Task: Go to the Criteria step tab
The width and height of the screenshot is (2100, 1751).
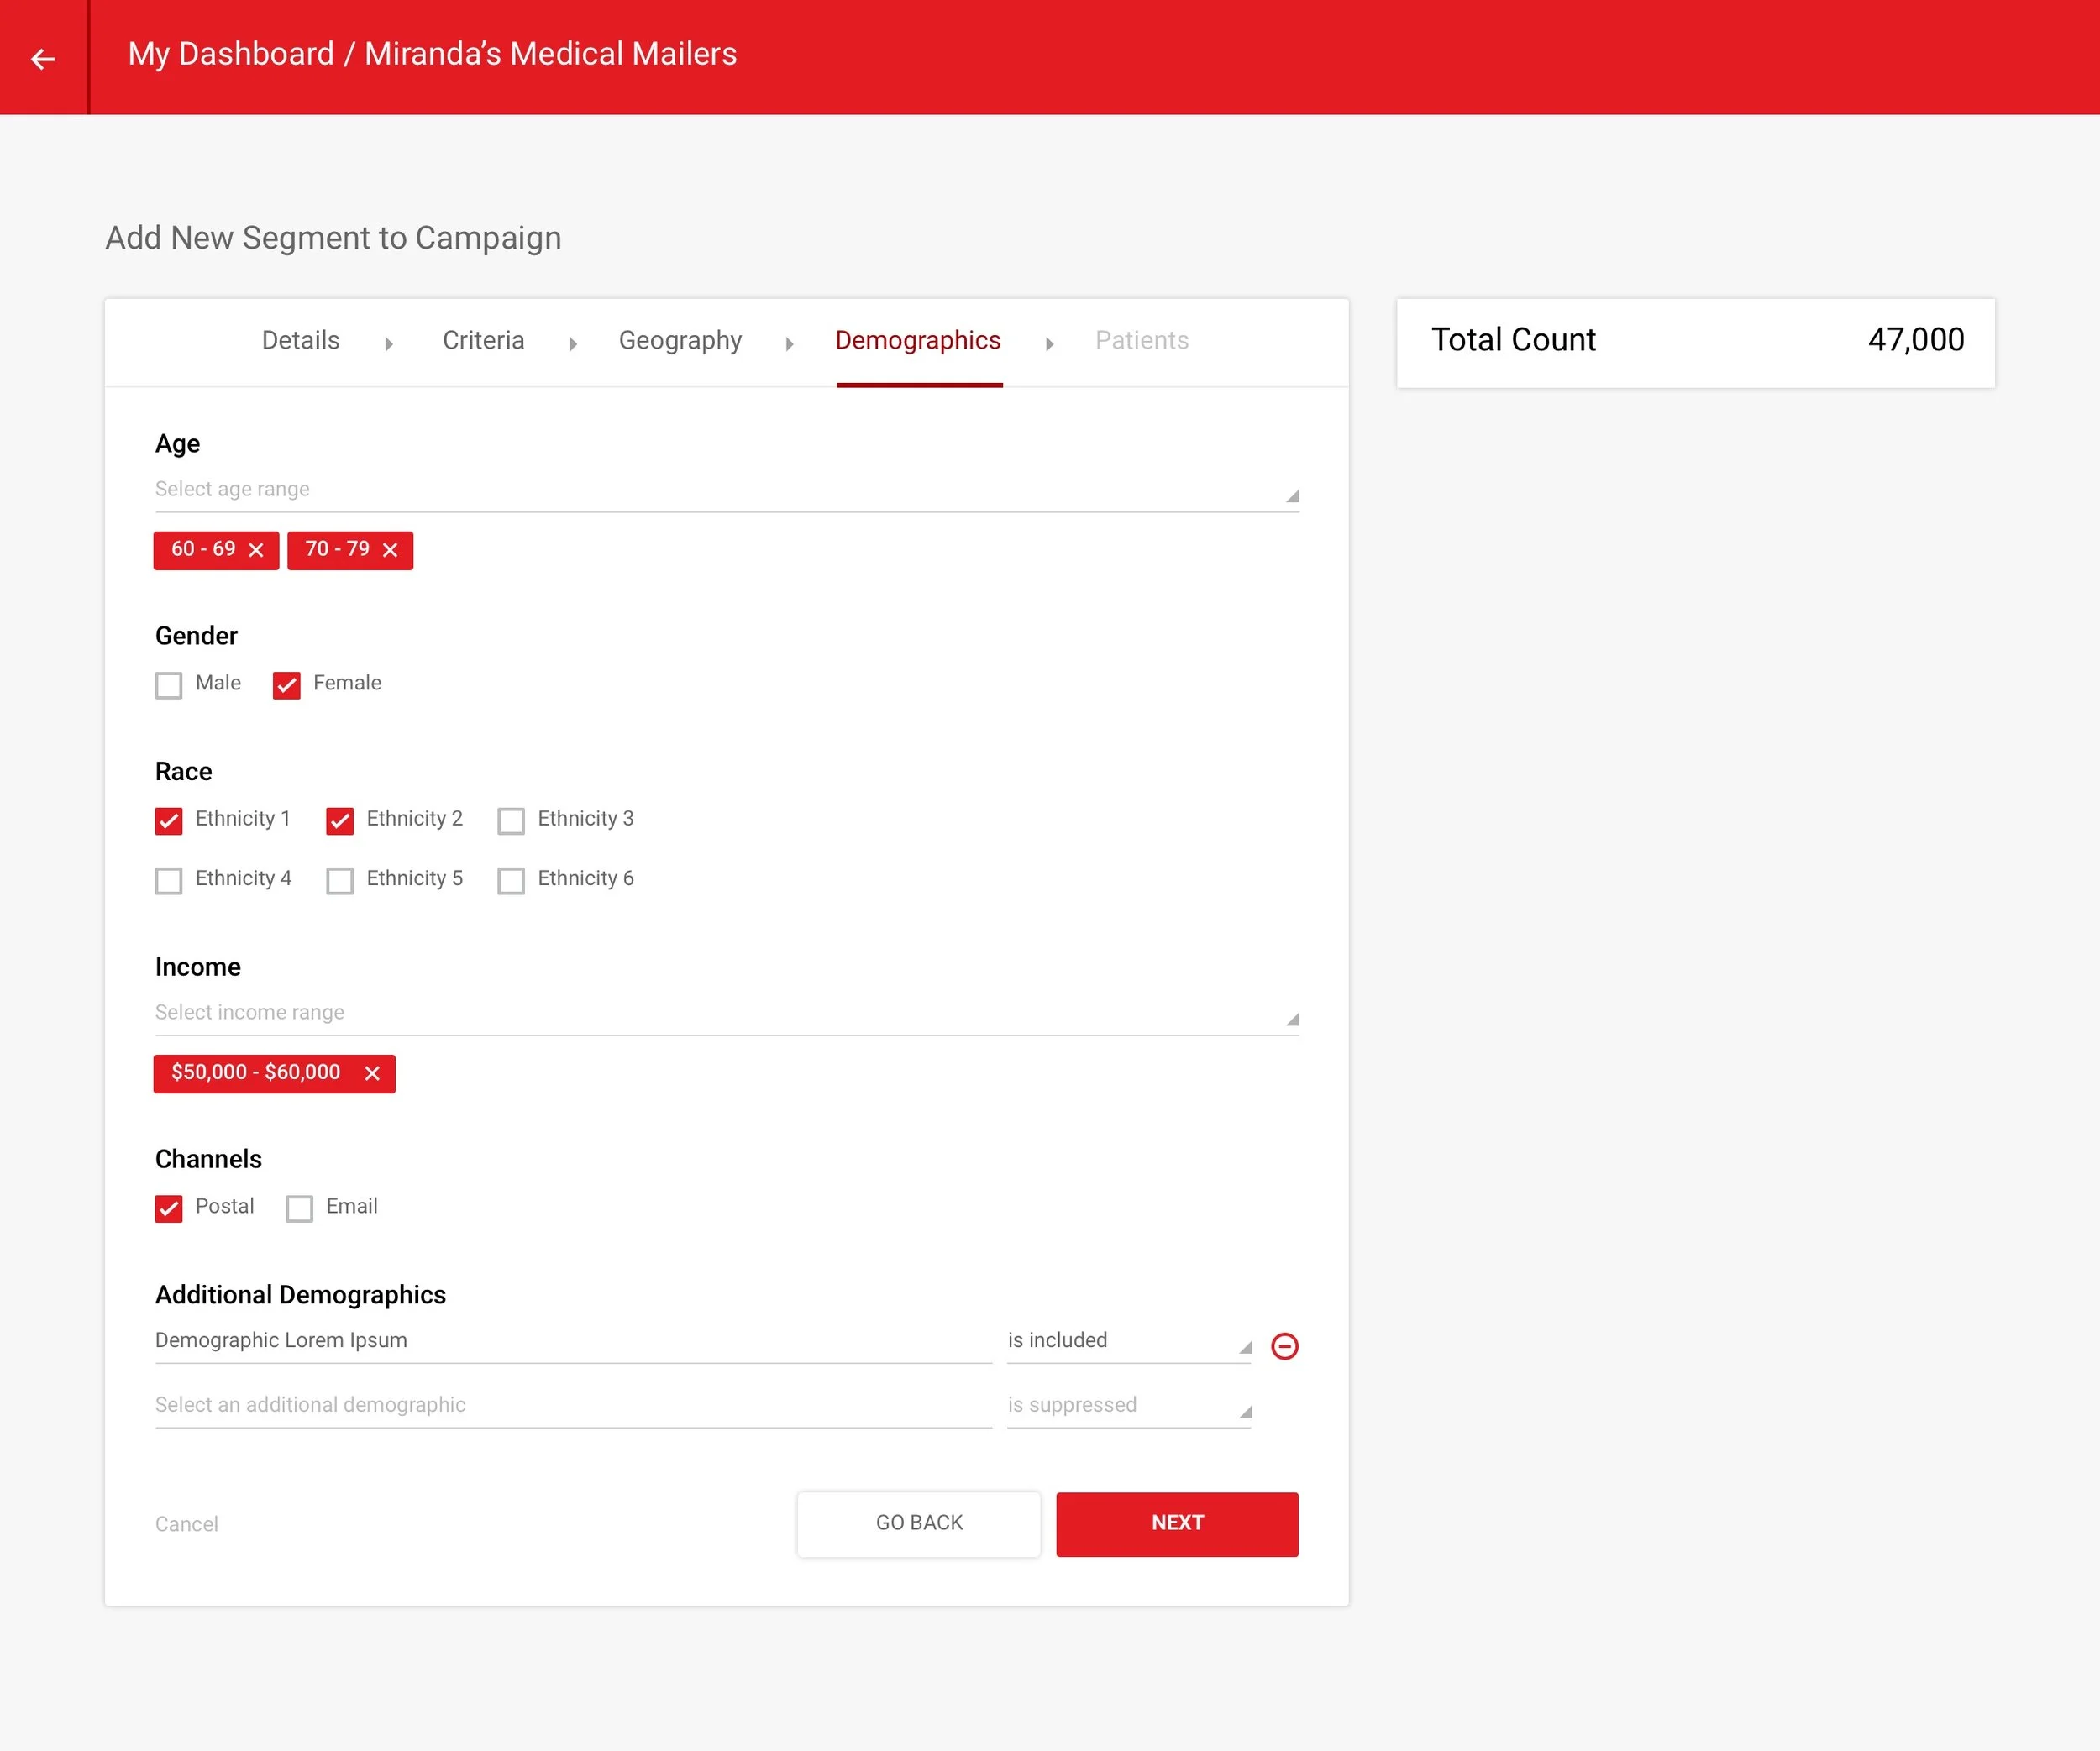Action: (x=483, y=340)
